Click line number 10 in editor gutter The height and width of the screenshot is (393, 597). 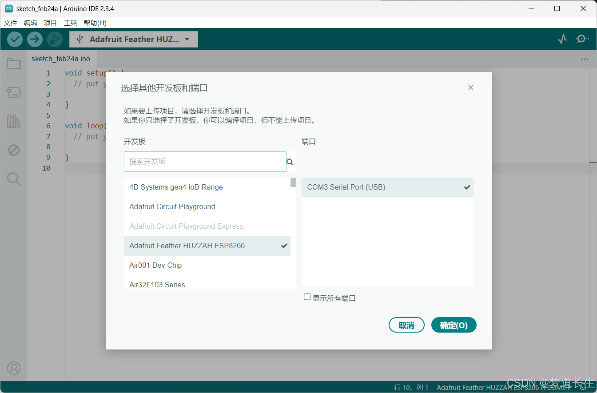(46, 168)
